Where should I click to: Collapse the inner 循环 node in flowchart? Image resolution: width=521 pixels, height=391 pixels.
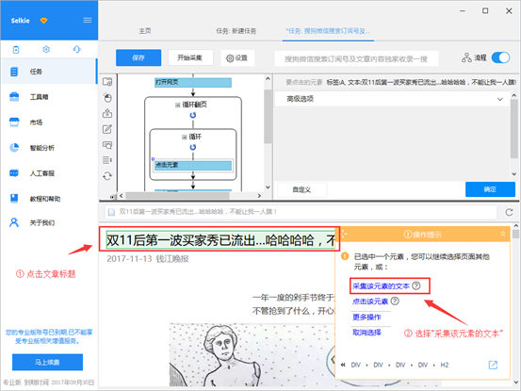(x=185, y=137)
